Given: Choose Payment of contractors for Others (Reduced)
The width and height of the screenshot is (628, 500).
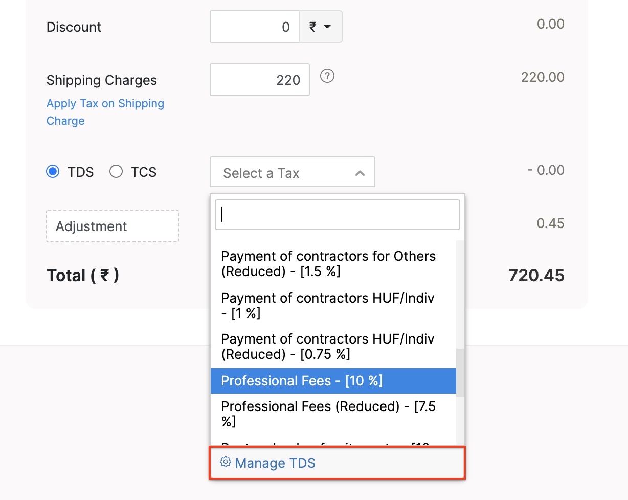Looking at the screenshot, I should pos(327,263).
